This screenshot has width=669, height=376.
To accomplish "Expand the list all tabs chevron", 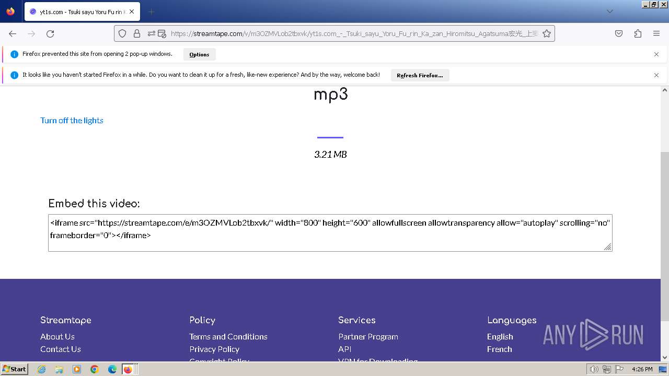I will point(610,11).
